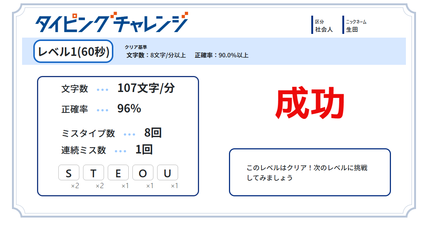Click the level cleared message box
Image resolution: width=422 pixels, height=225 pixels.
tap(310, 172)
